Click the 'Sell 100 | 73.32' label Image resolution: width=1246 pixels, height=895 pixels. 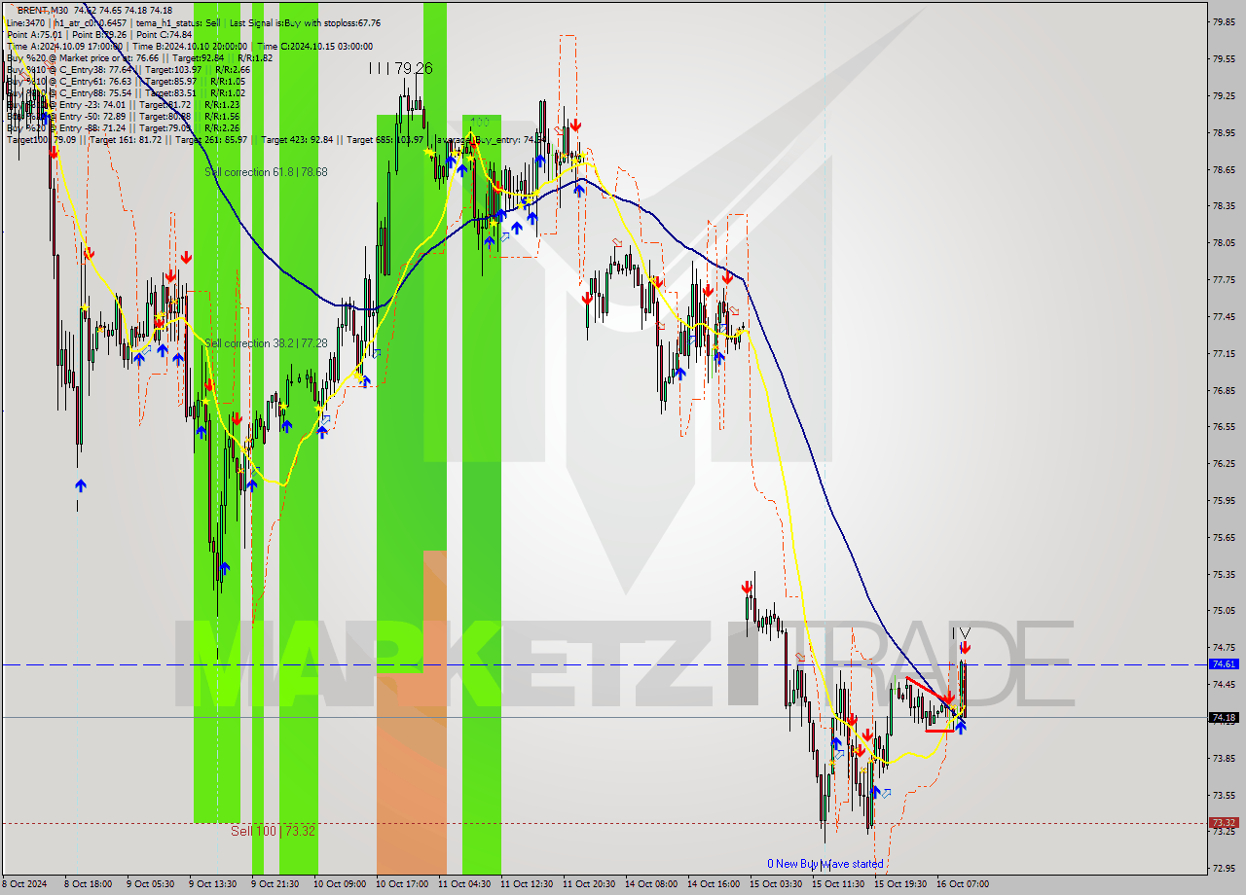(x=273, y=831)
